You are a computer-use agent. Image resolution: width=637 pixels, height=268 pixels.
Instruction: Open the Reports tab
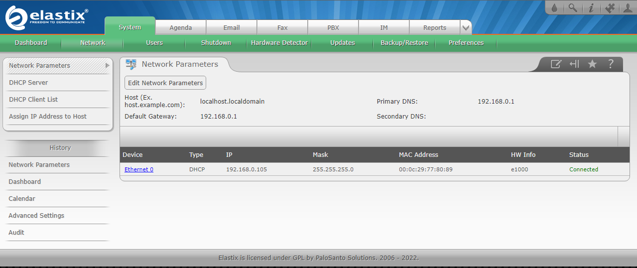(x=435, y=27)
